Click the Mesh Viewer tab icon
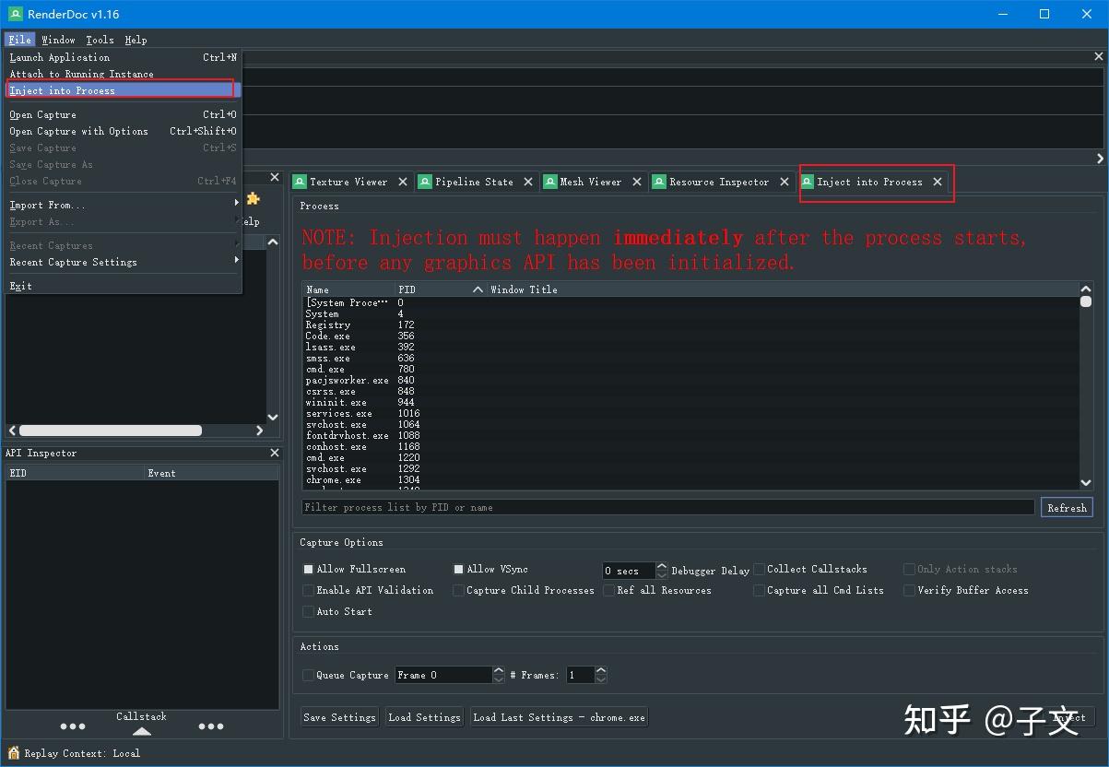This screenshot has width=1109, height=767. point(549,182)
